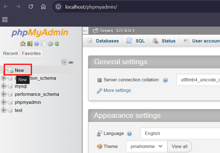This screenshot has width=220, height=153.
Task: Click the phpMyAdmin logo
Action: (x=40, y=33)
